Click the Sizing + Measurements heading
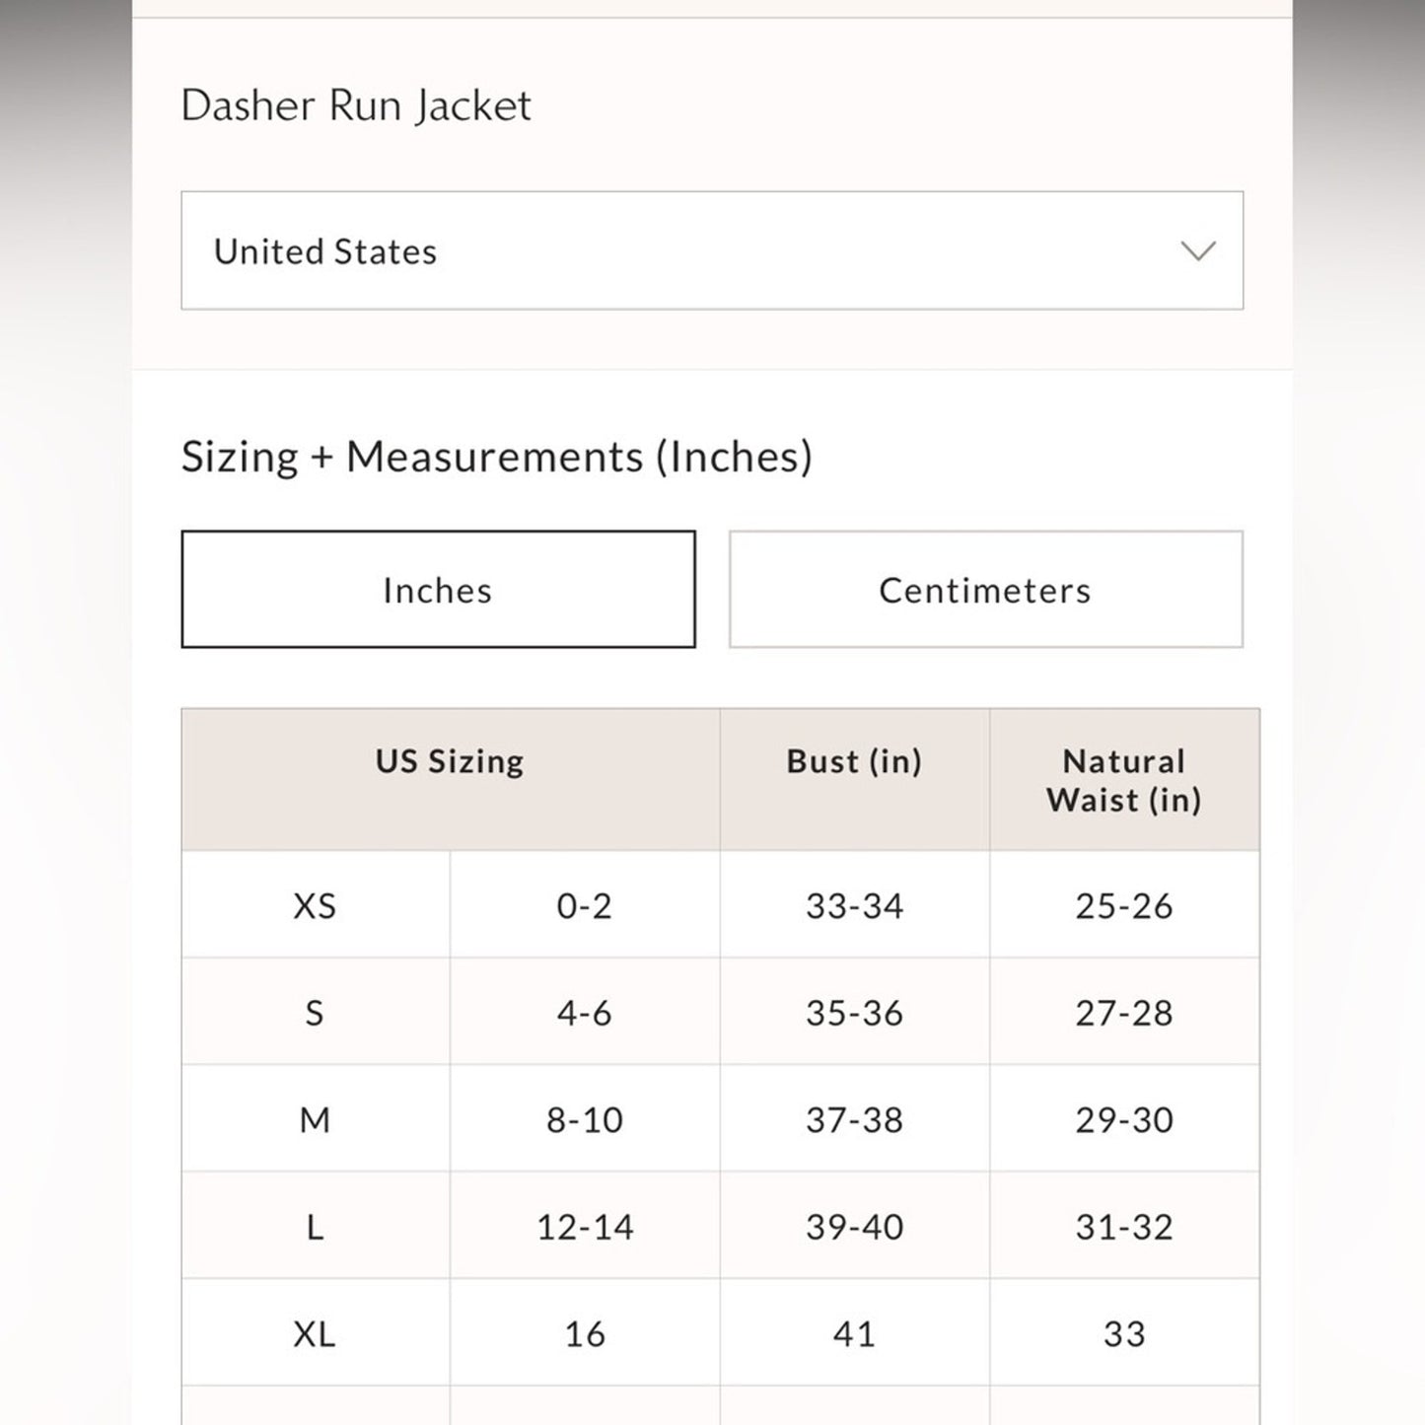Screen dimensions: 1425x1425 (x=496, y=456)
